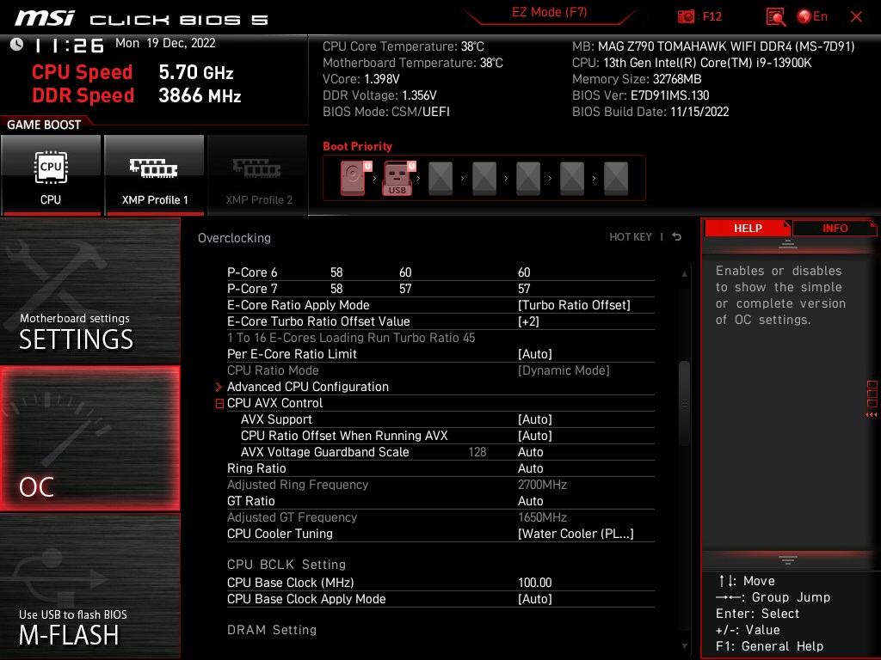Go back using the return arrow icon

pos(677,237)
